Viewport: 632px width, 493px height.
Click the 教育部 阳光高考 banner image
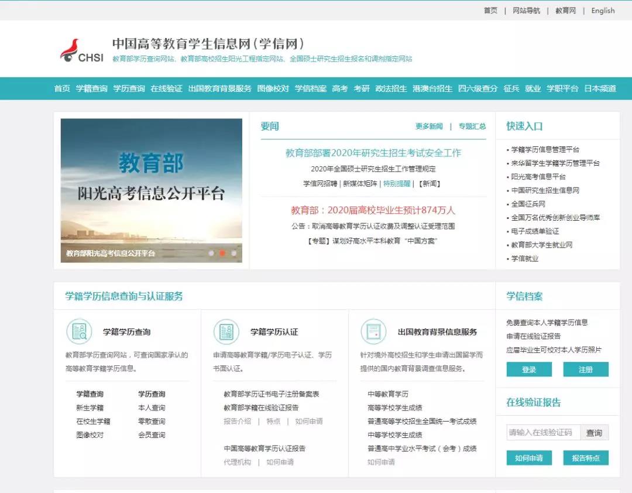click(x=152, y=190)
